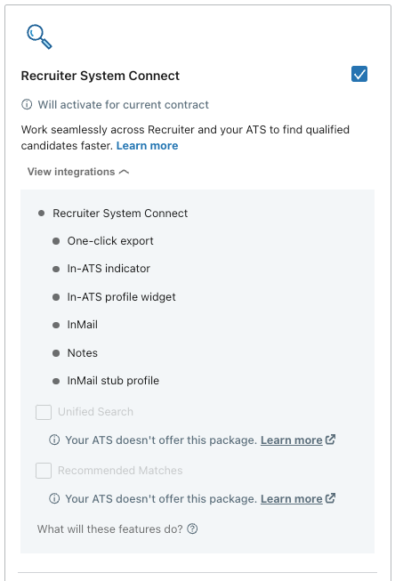
Task: Click info icon beside 'Will activate for current contract'
Action: click(27, 104)
